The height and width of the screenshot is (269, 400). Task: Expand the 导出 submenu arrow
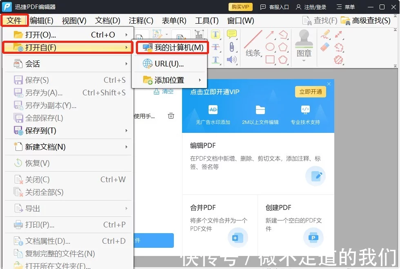[126, 208]
